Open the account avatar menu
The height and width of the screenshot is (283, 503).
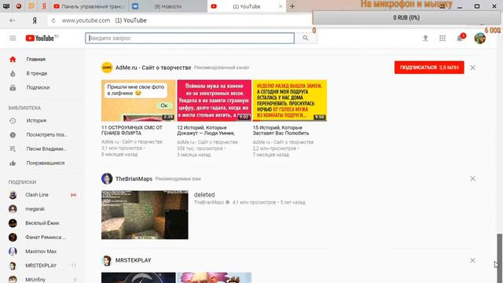coord(480,39)
